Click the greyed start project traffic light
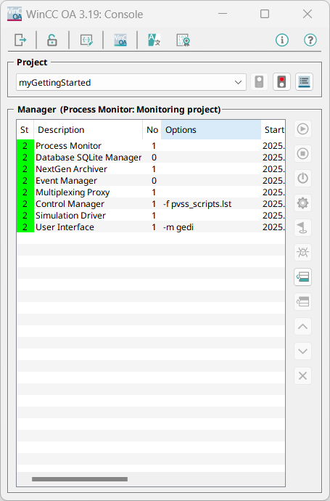The width and height of the screenshot is (330, 501). tap(259, 82)
